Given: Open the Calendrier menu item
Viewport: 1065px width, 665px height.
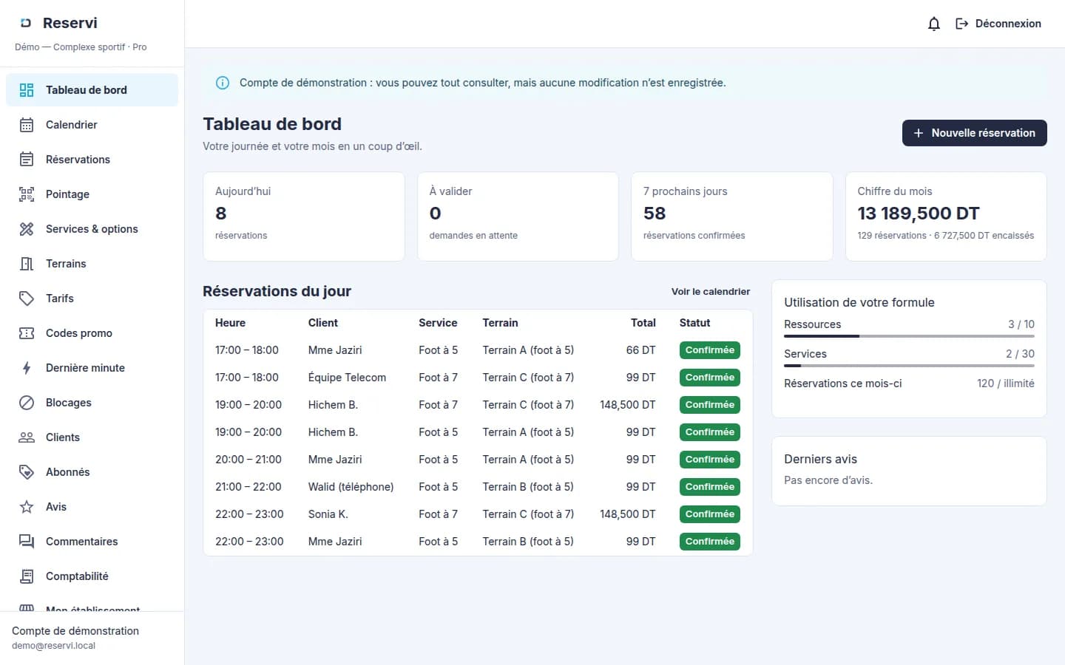Looking at the screenshot, I should [92, 125].
